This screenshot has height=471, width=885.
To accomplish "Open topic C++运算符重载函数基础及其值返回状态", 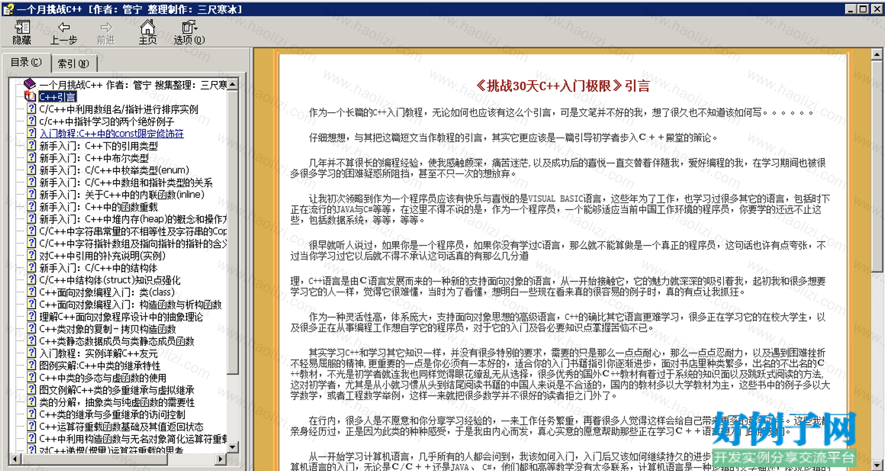I will pyautogui.click(x=121, y=426).
